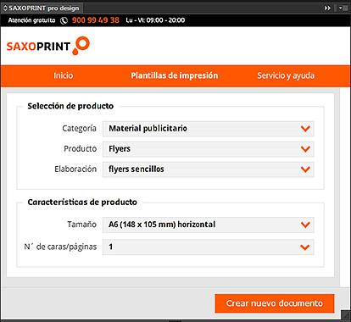Click the Categoría label
The height and width of the screenshot is (322, 351).
point(79,129)
